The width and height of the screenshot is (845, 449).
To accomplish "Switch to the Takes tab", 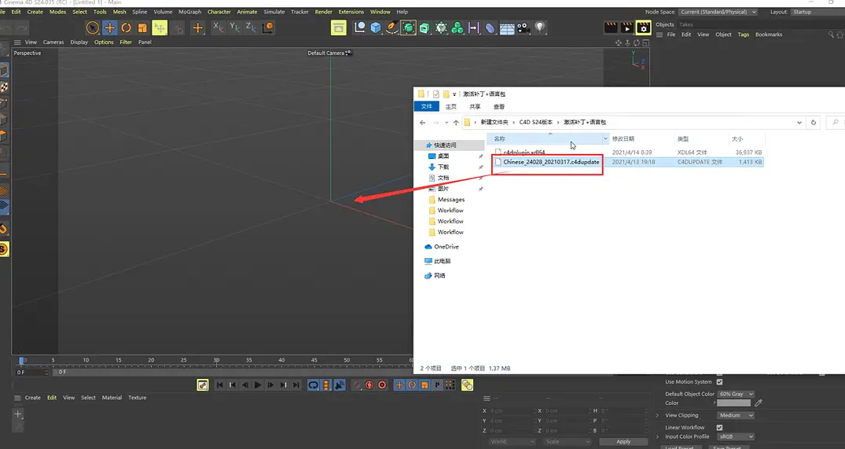I will (x=686, y=25).
